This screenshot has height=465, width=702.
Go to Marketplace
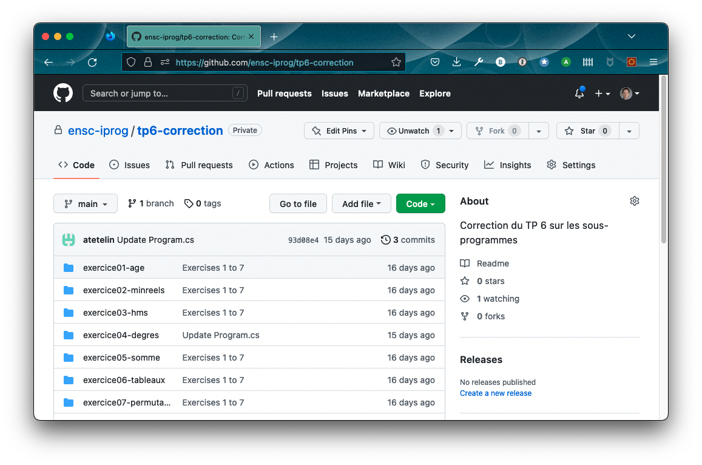[x=383, y=93]
